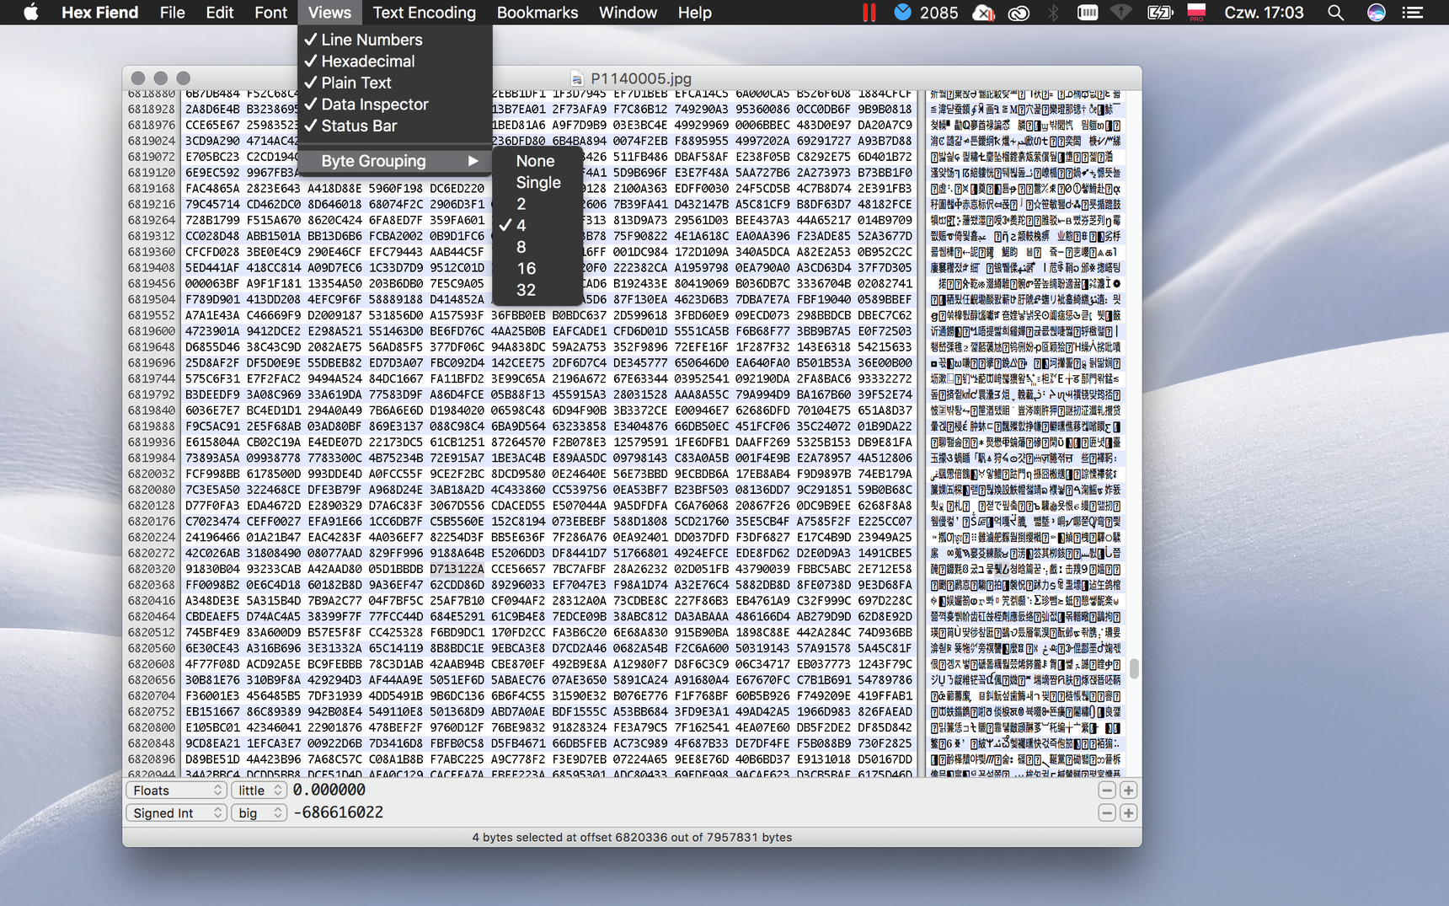Viewport: 1449px width, 906px height.
Task: Set byte grouping to Single
Action: (x=537, y=182)
